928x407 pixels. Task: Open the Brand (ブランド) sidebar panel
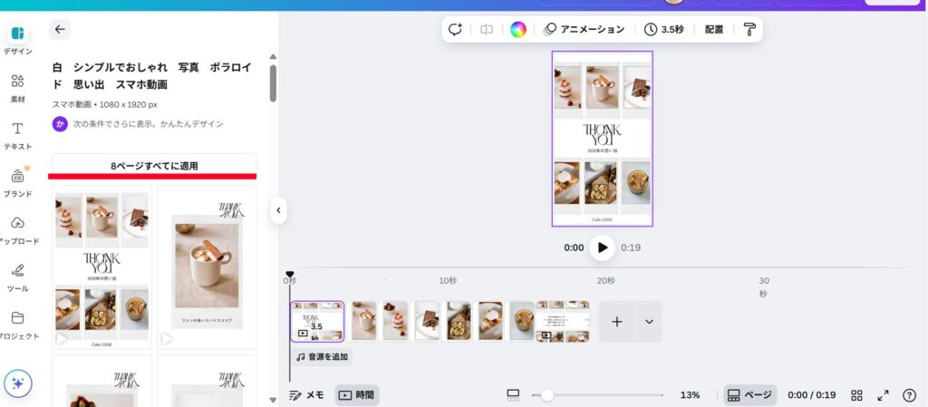(x=18, y=183)
